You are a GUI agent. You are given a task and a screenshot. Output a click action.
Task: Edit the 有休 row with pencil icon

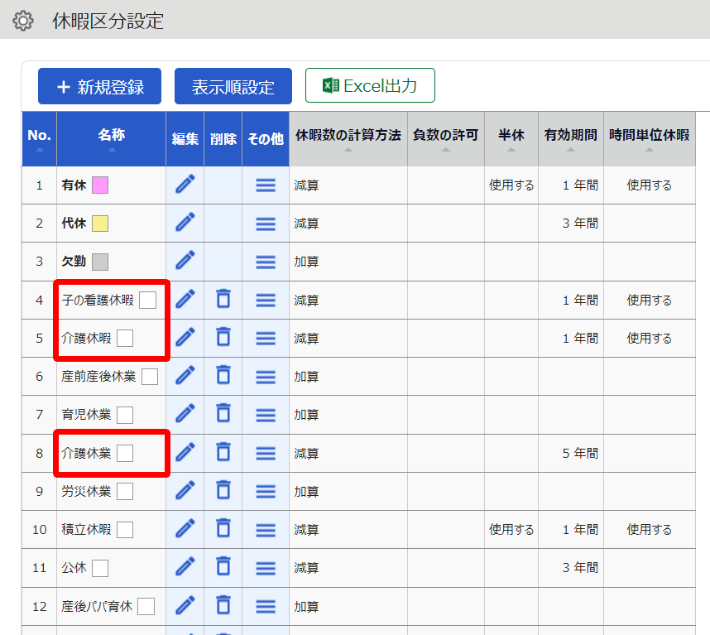coord(185,185)
